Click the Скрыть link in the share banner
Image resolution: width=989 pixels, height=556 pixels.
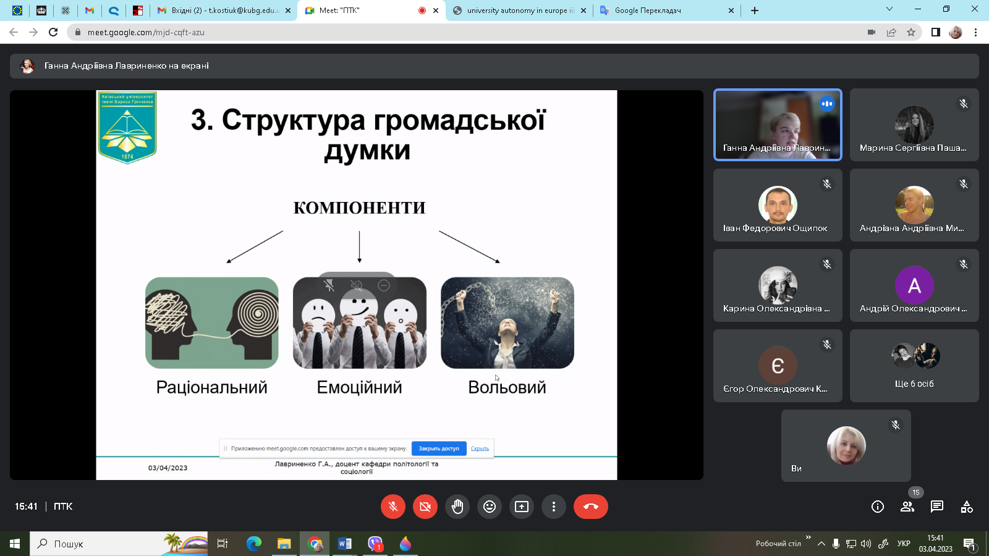tap(479, 449)
